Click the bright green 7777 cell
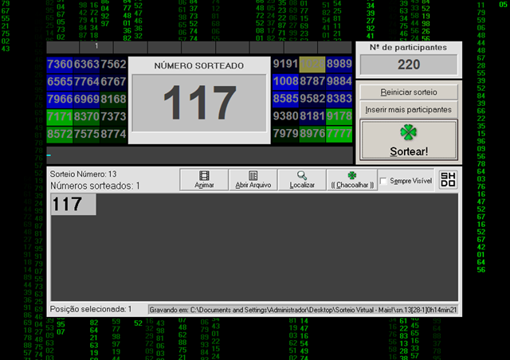 339,134
